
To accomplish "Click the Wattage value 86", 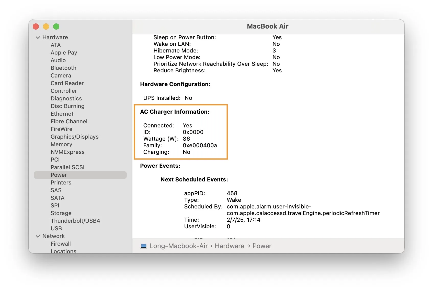I will (x=186, y=139).
